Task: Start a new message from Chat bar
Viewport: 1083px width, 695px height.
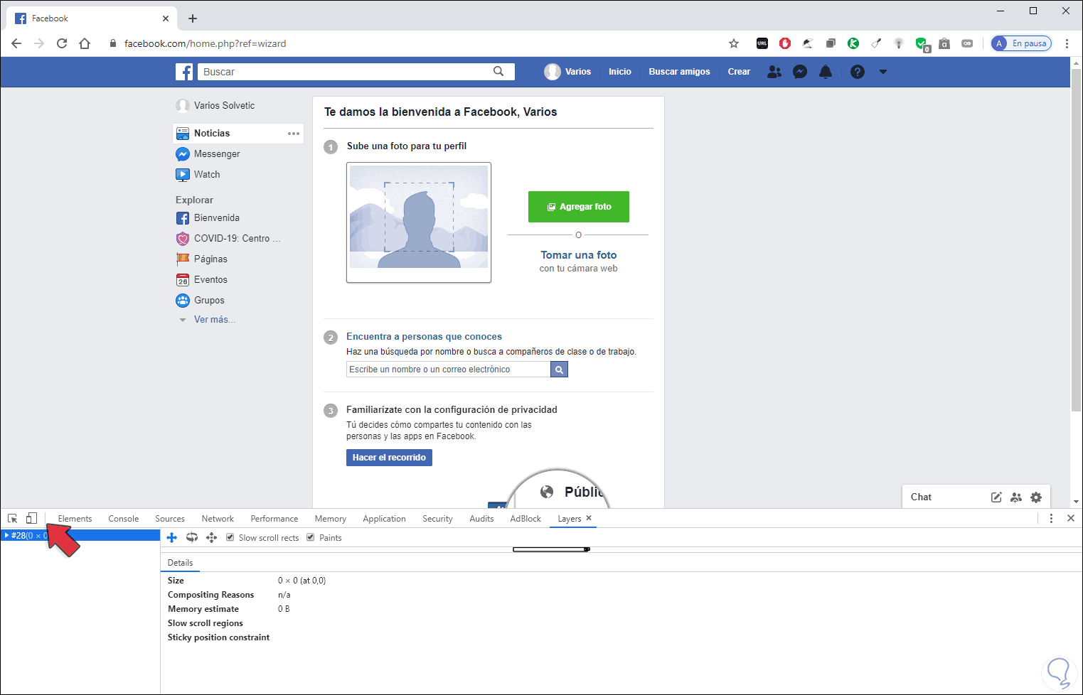Action: pos(996,497)
